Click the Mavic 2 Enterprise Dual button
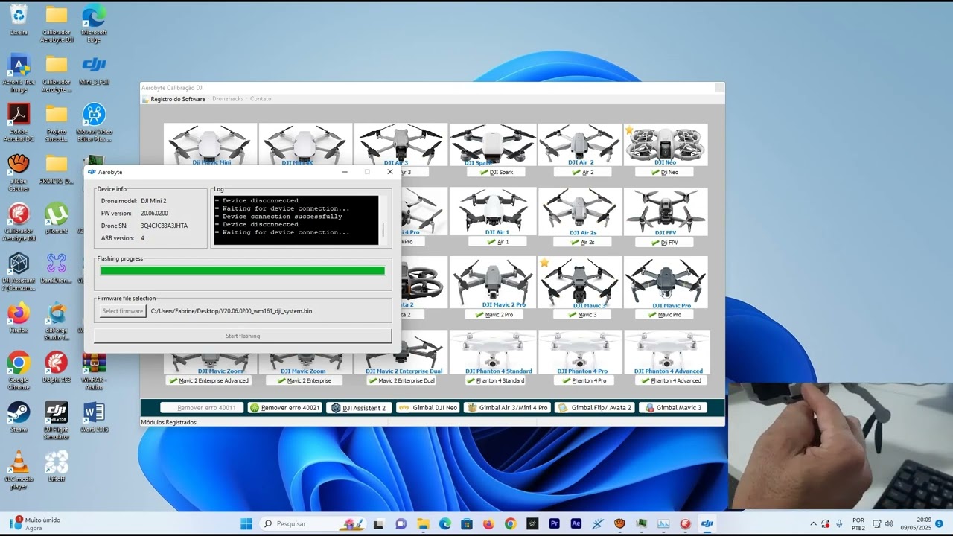 pyautogui.click(x=401, y=380)
